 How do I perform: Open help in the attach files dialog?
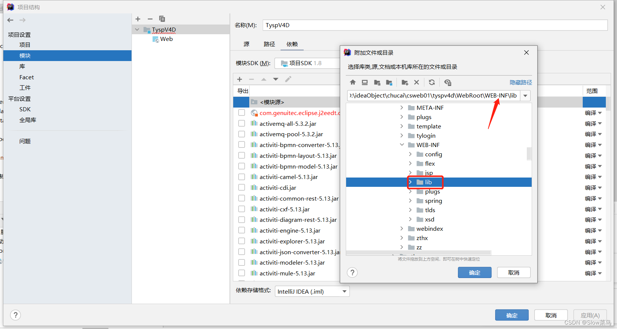pyautogui.click(x=352, y=272)
